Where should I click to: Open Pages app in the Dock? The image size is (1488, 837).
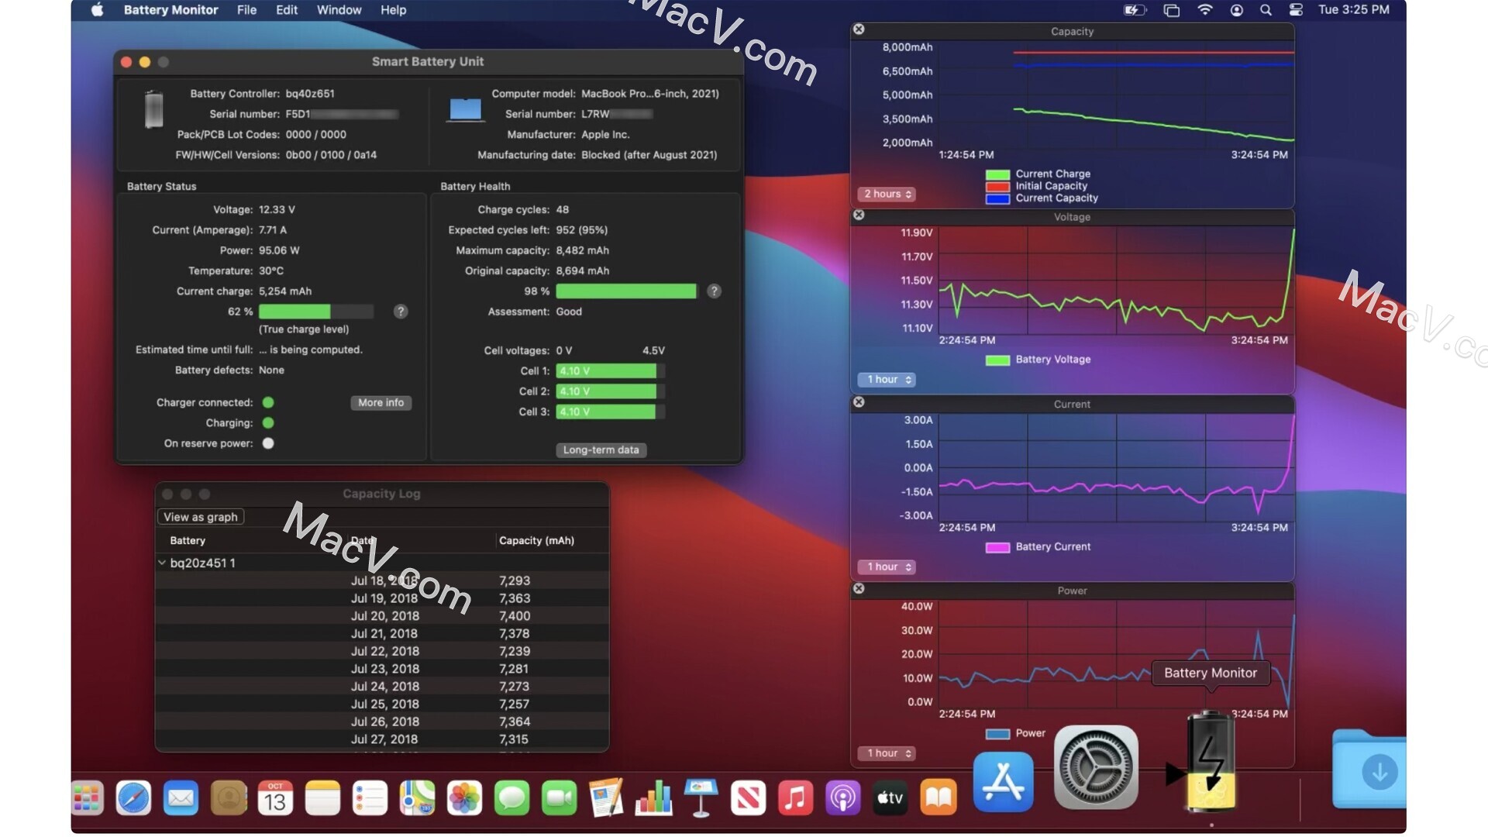(x=606, y=798)
